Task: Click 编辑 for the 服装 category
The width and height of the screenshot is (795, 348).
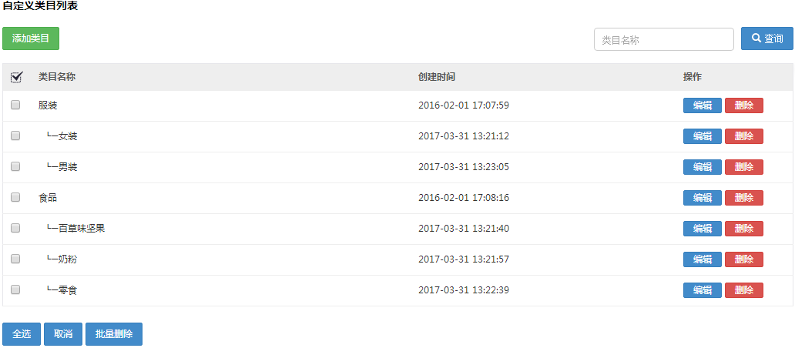Action: (702, 105)
